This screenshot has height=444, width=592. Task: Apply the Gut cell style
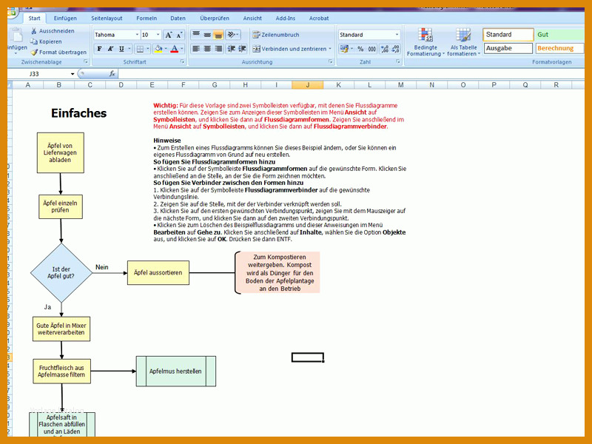[559, 35]
